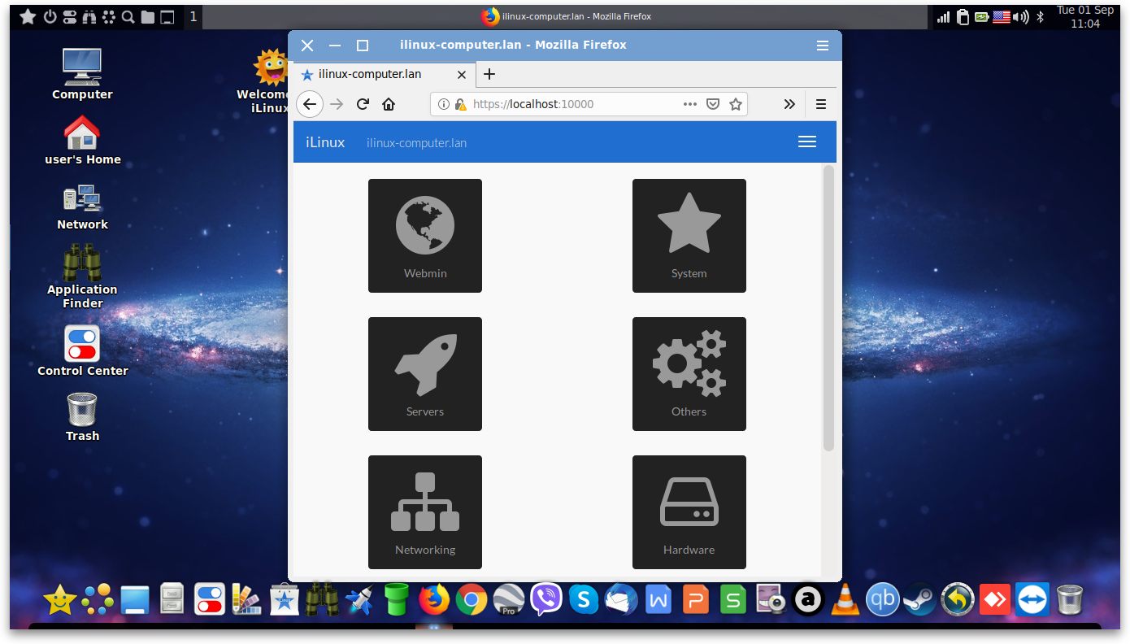Launch TeamViewer from the dock
This screenshot has height=644, width=1130.
[1032, 600]
